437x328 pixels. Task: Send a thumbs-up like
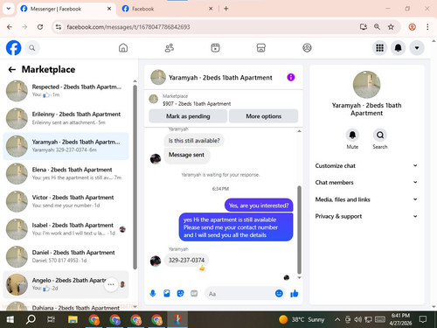pos(295,293)
